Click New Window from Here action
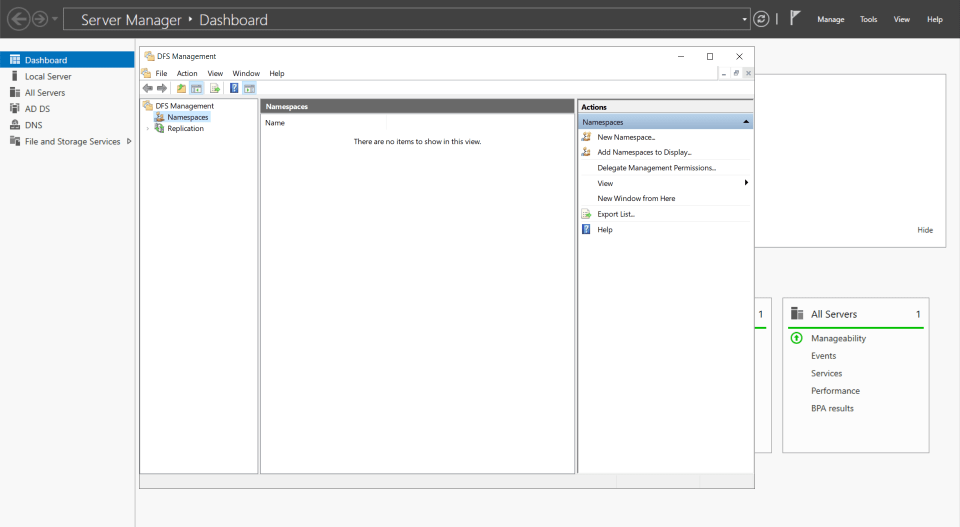 [x=636, y=198]
